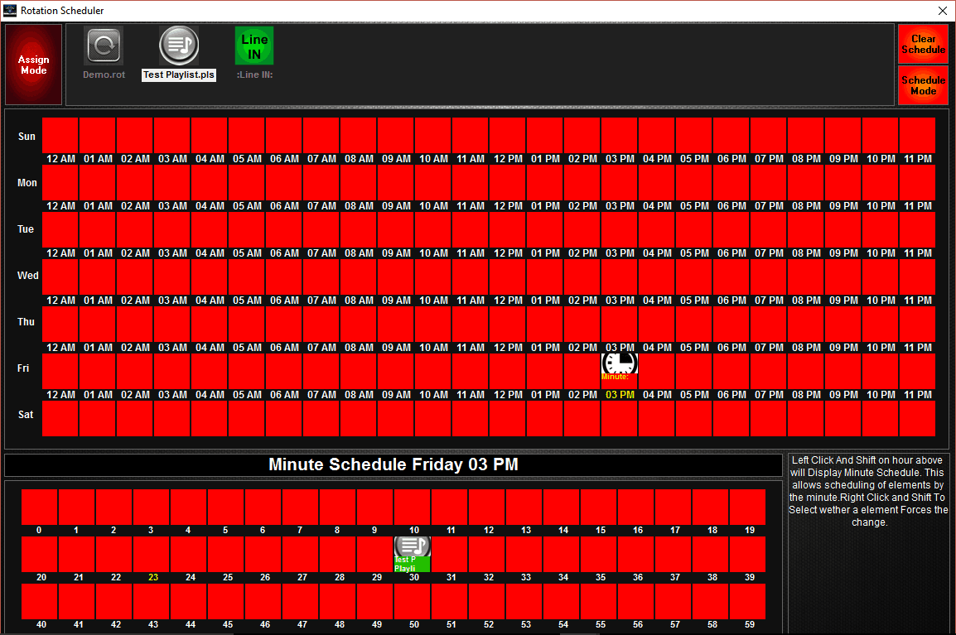956x635 pixels.
Task: Select the music note icon above Test Playlist.pls label
Action: click(178, 46)
